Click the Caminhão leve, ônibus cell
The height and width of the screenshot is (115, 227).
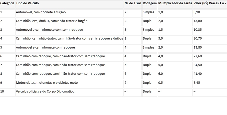[x=69, y=22]
